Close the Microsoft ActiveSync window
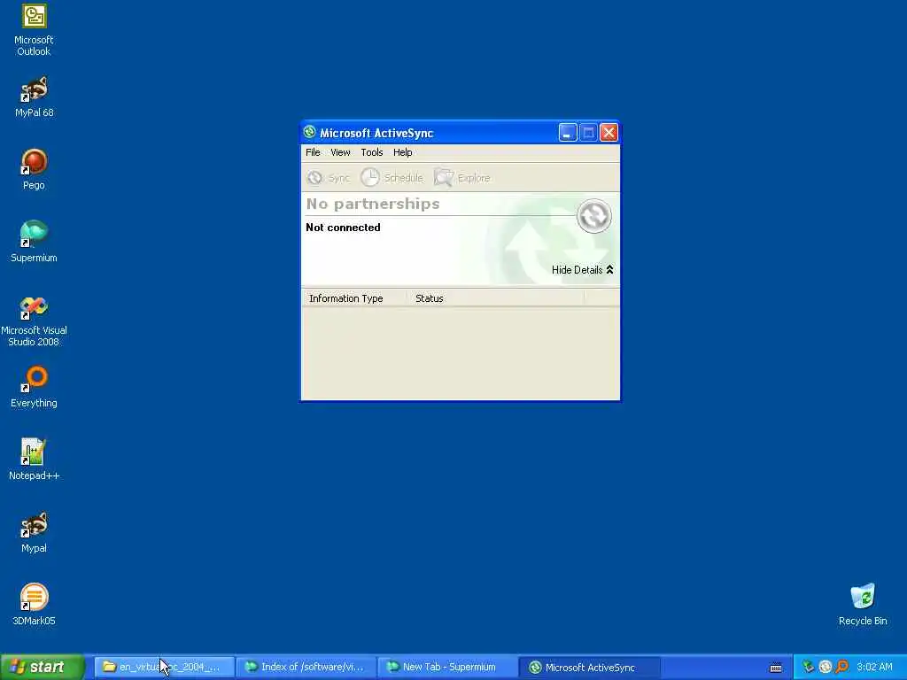The width and height of the screenshot is (907, 680). click(609, 133)
